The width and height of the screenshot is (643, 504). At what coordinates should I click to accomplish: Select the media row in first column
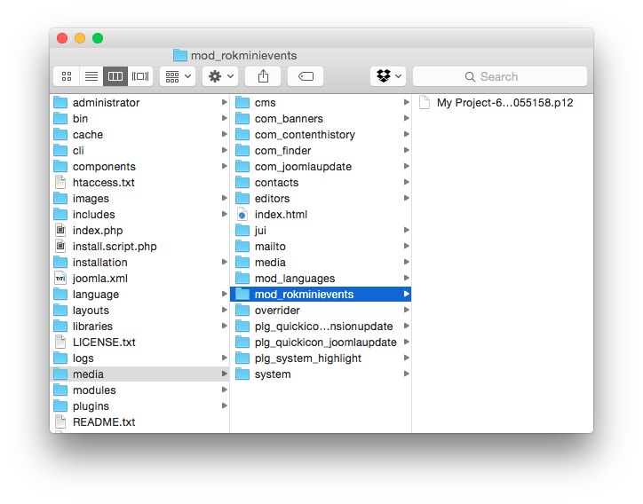[x=139, y=374]
